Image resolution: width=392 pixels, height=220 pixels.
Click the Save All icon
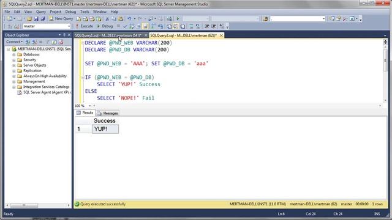[x=43, y=19]
